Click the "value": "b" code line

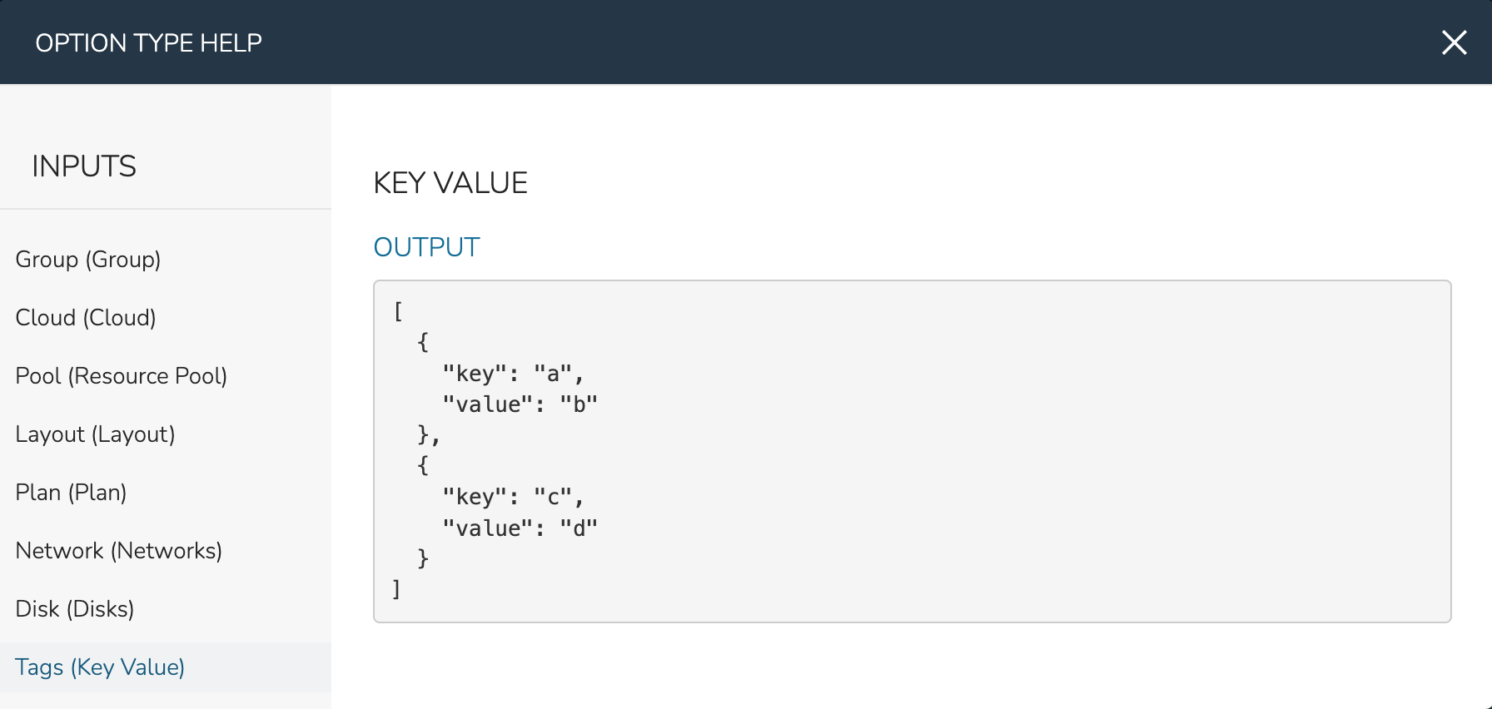520,404
